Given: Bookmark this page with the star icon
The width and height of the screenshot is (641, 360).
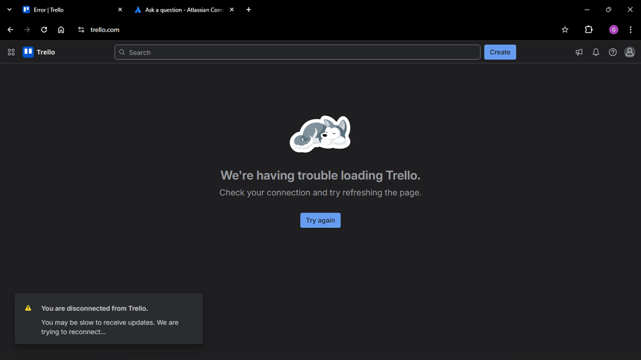Looking at the screenshot, I should click(565, 30).
